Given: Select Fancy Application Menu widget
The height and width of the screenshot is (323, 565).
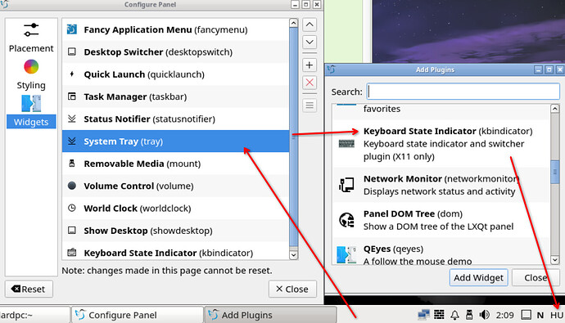Looking at the screenshot, I should [x=175, y=29].
